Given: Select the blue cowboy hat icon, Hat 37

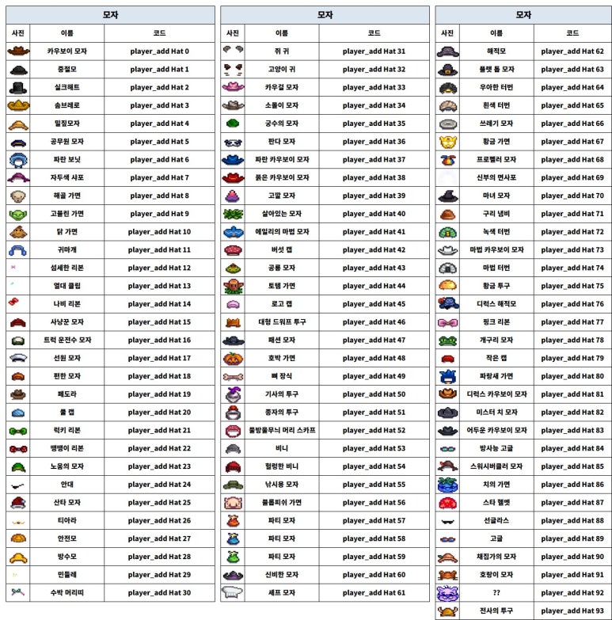Looking at the screenshot, I should pos(233,159).
